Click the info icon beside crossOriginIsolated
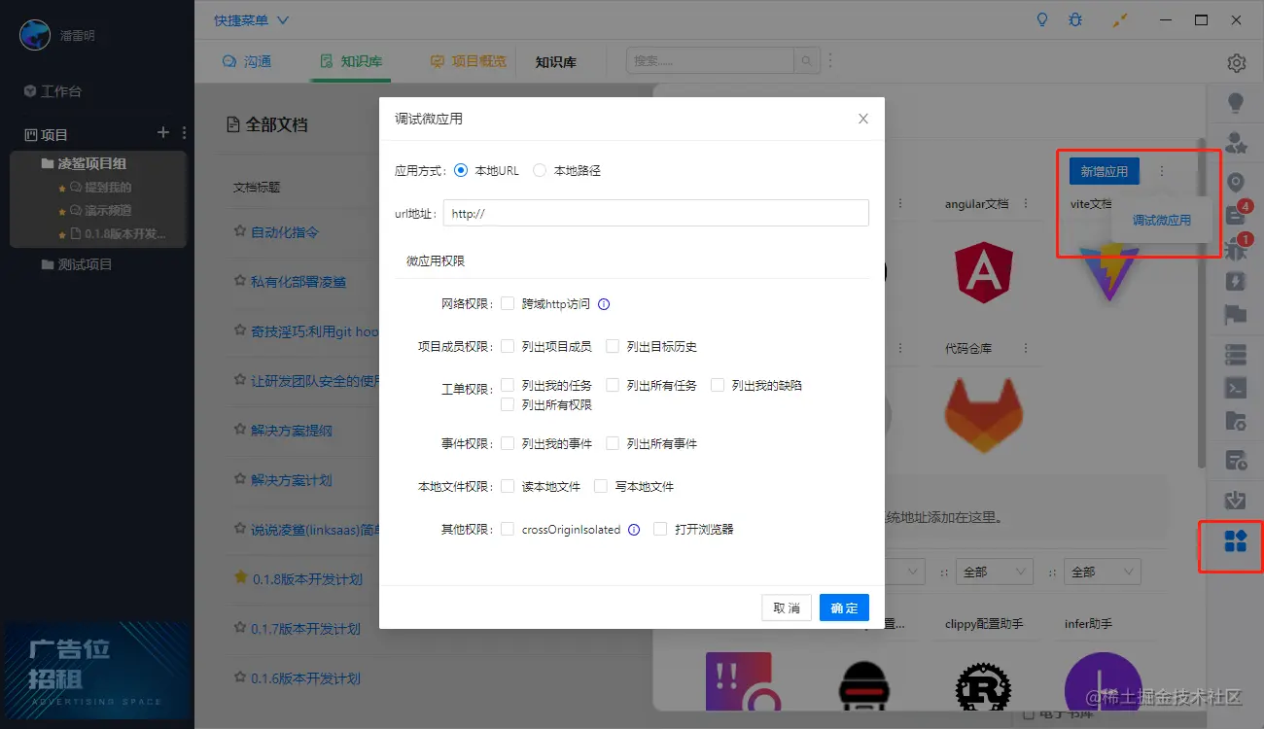Image resolution: width=1264 pixels, height=729 pixels. coord(634,530)
